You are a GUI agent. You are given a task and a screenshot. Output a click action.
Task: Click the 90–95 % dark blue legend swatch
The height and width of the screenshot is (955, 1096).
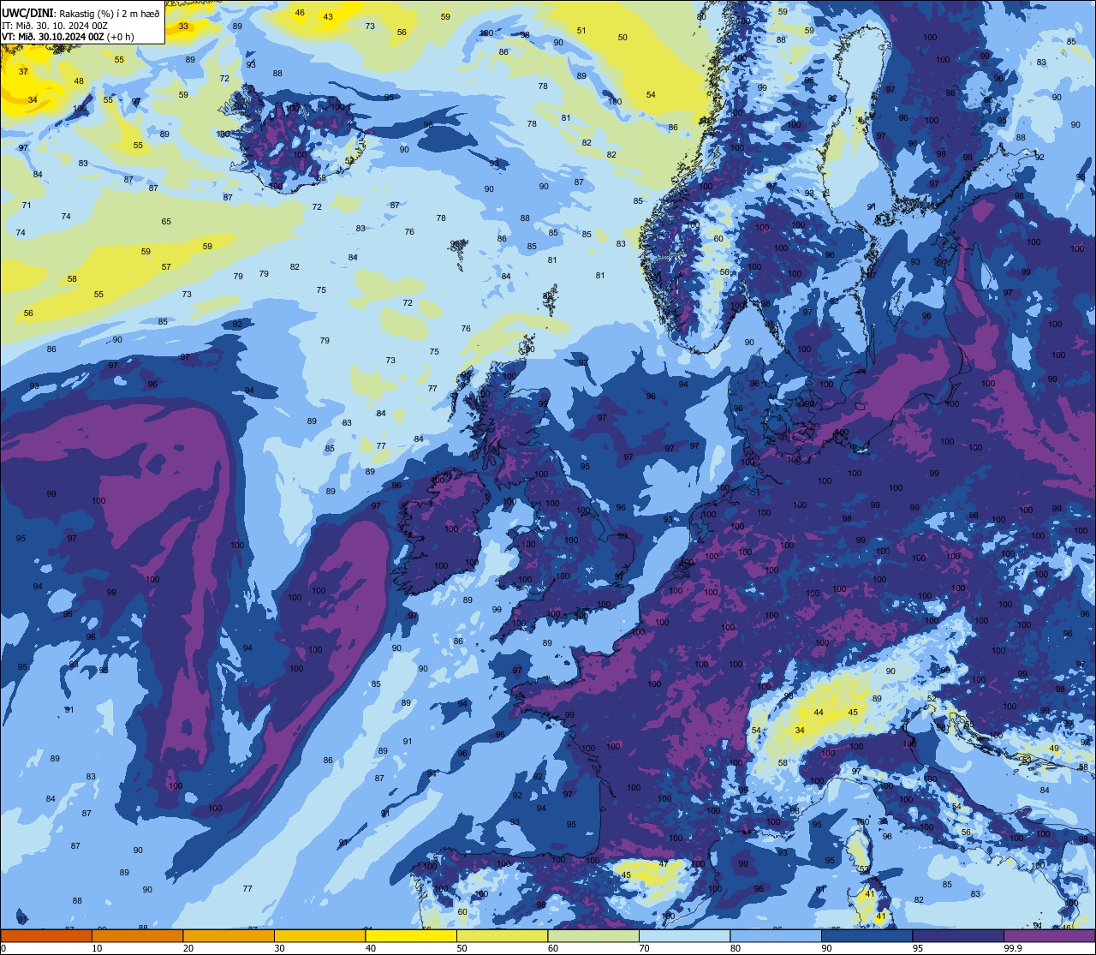(x=867, y=935)
